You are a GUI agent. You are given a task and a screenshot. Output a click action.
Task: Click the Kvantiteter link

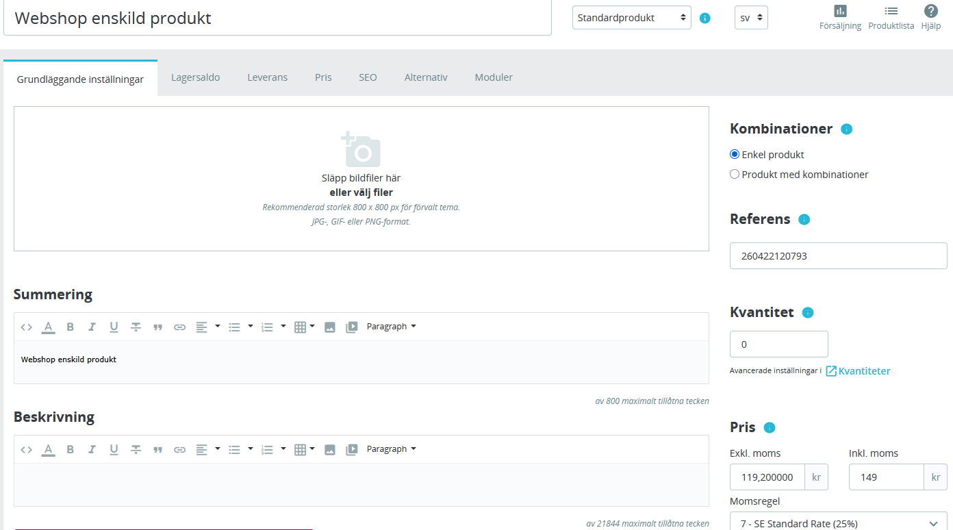(864, 371)
